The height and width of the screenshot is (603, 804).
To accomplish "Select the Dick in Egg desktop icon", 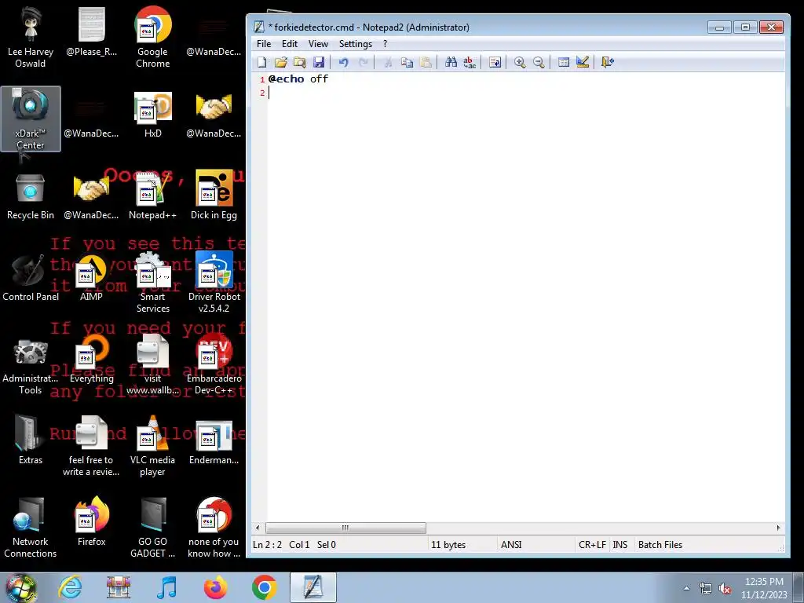I will click(x=214, y=195).
